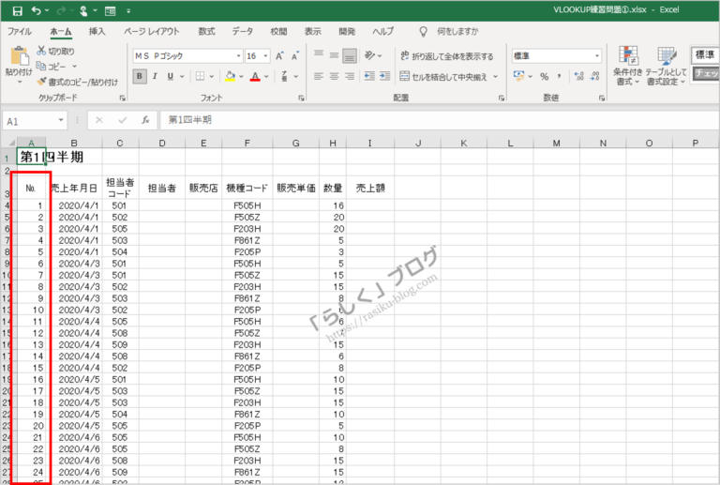
Task: Expand the font group dialog launcher
Action: (301, 98)
